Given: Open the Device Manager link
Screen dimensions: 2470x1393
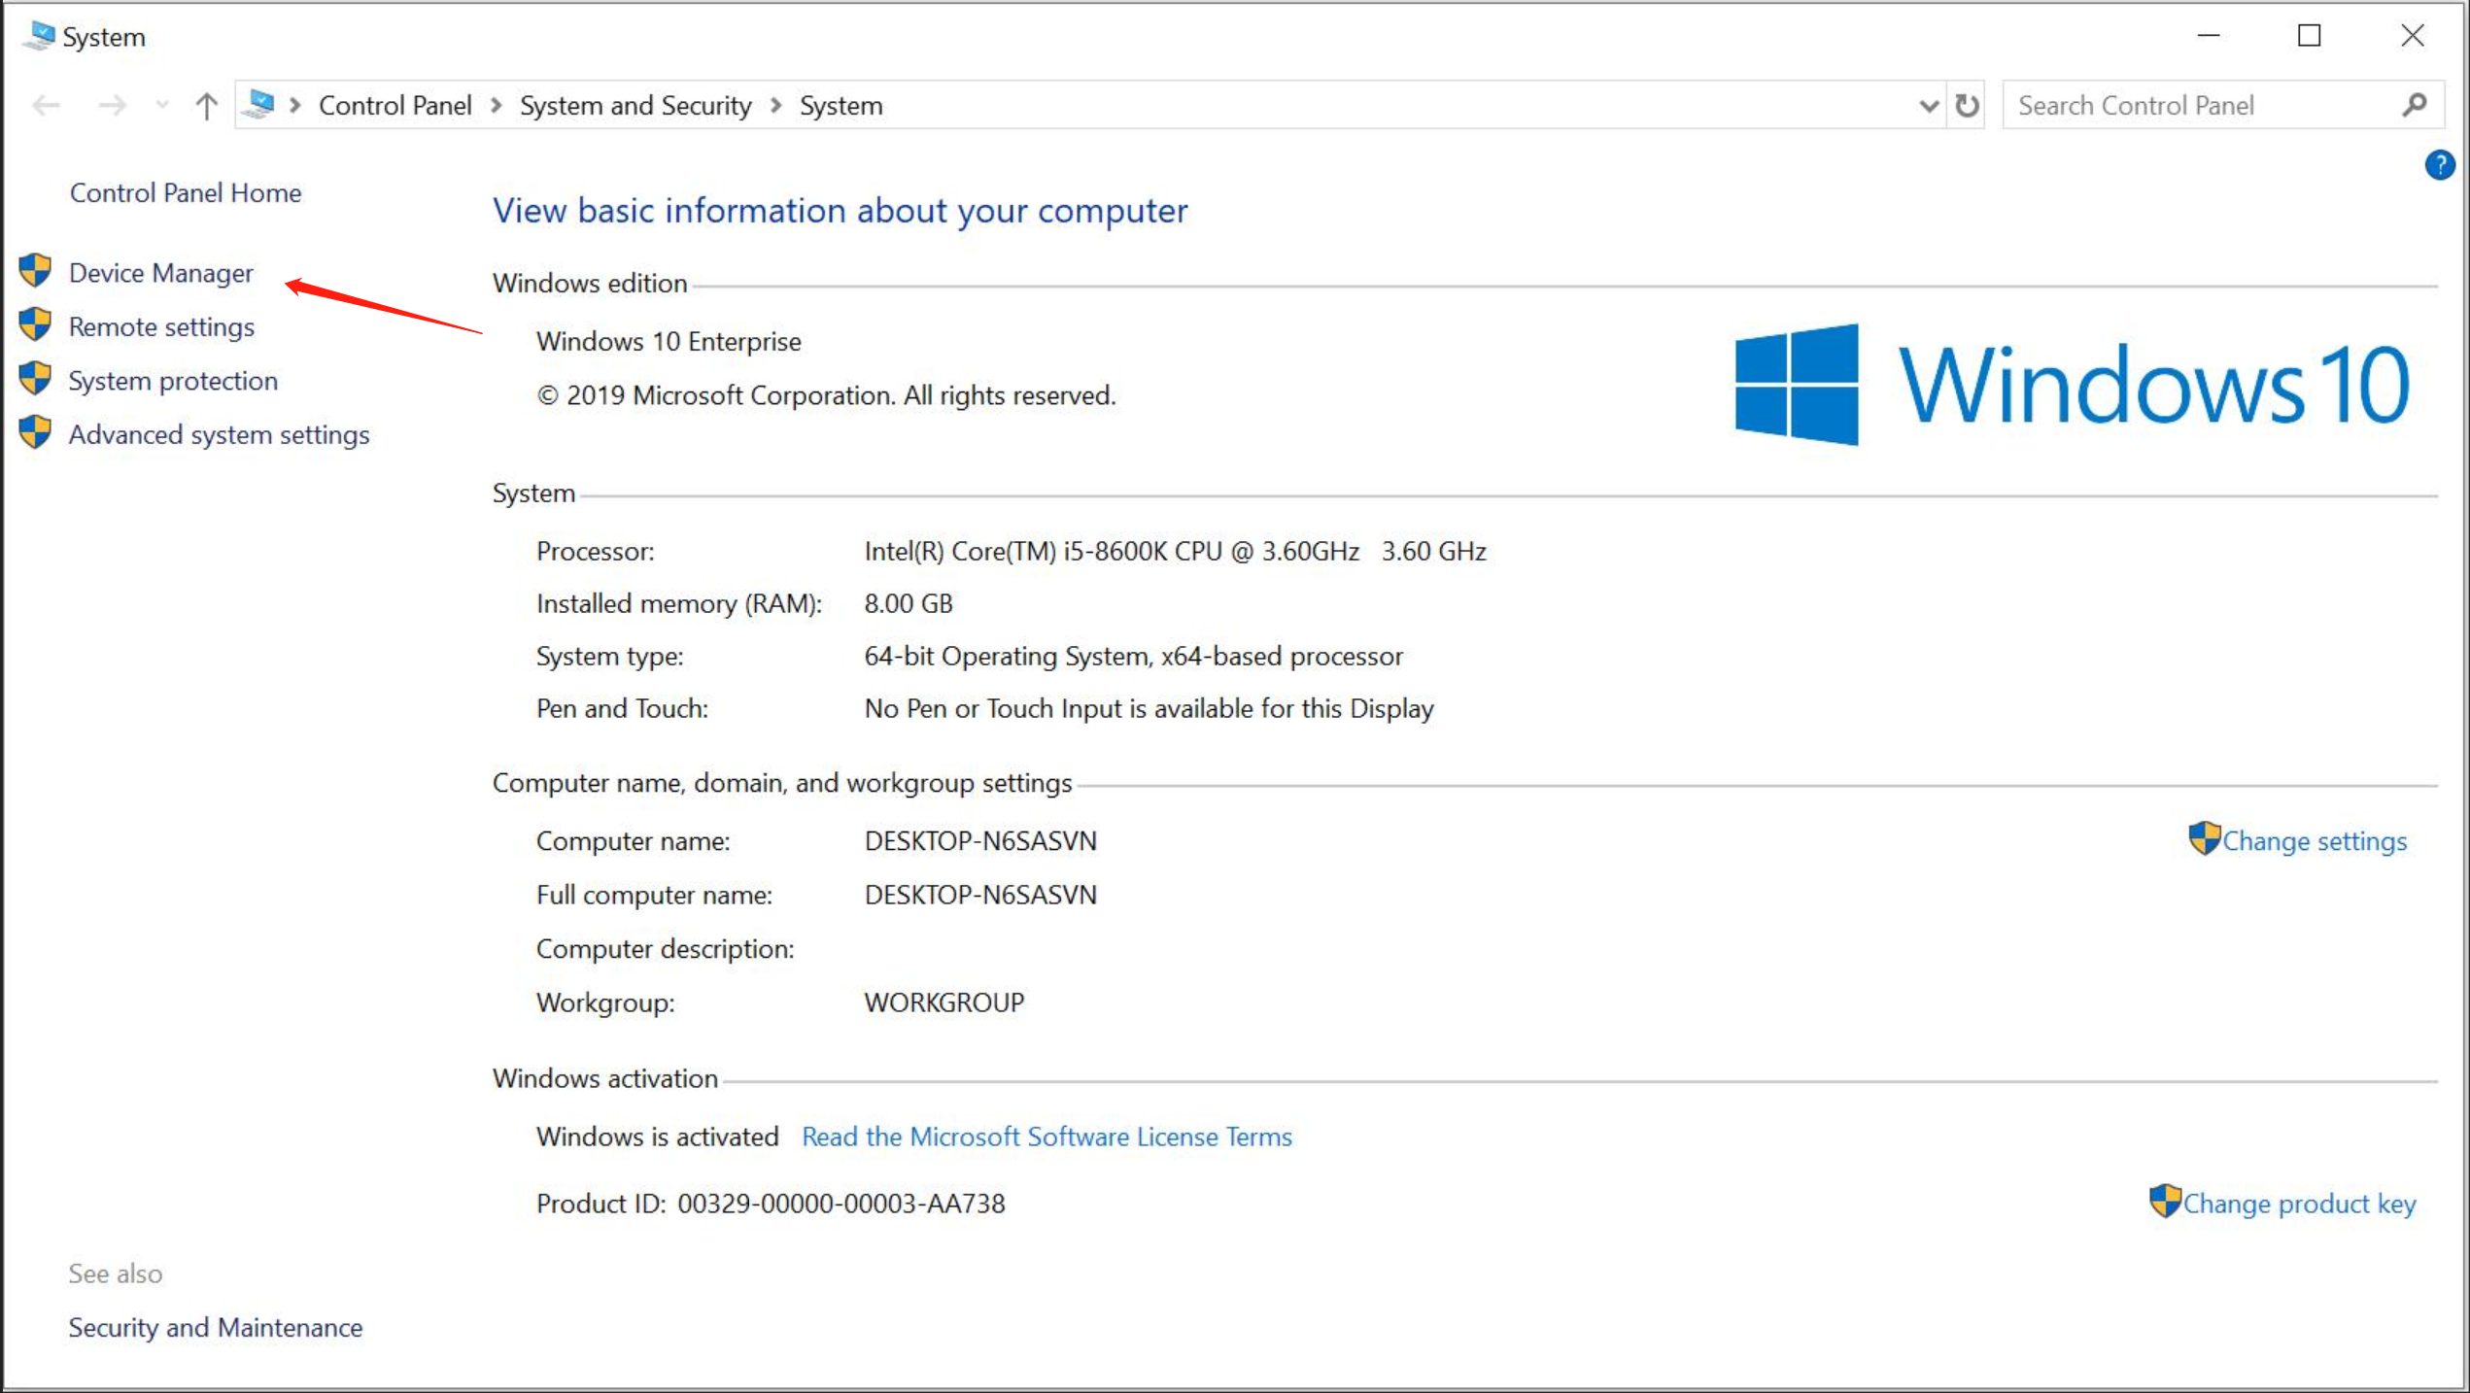Looking at the screenshot, I should click(x=161, y=273).
